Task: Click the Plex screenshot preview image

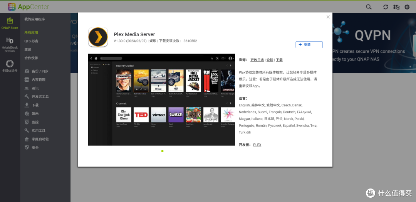Action: click(x=161, y=100)
